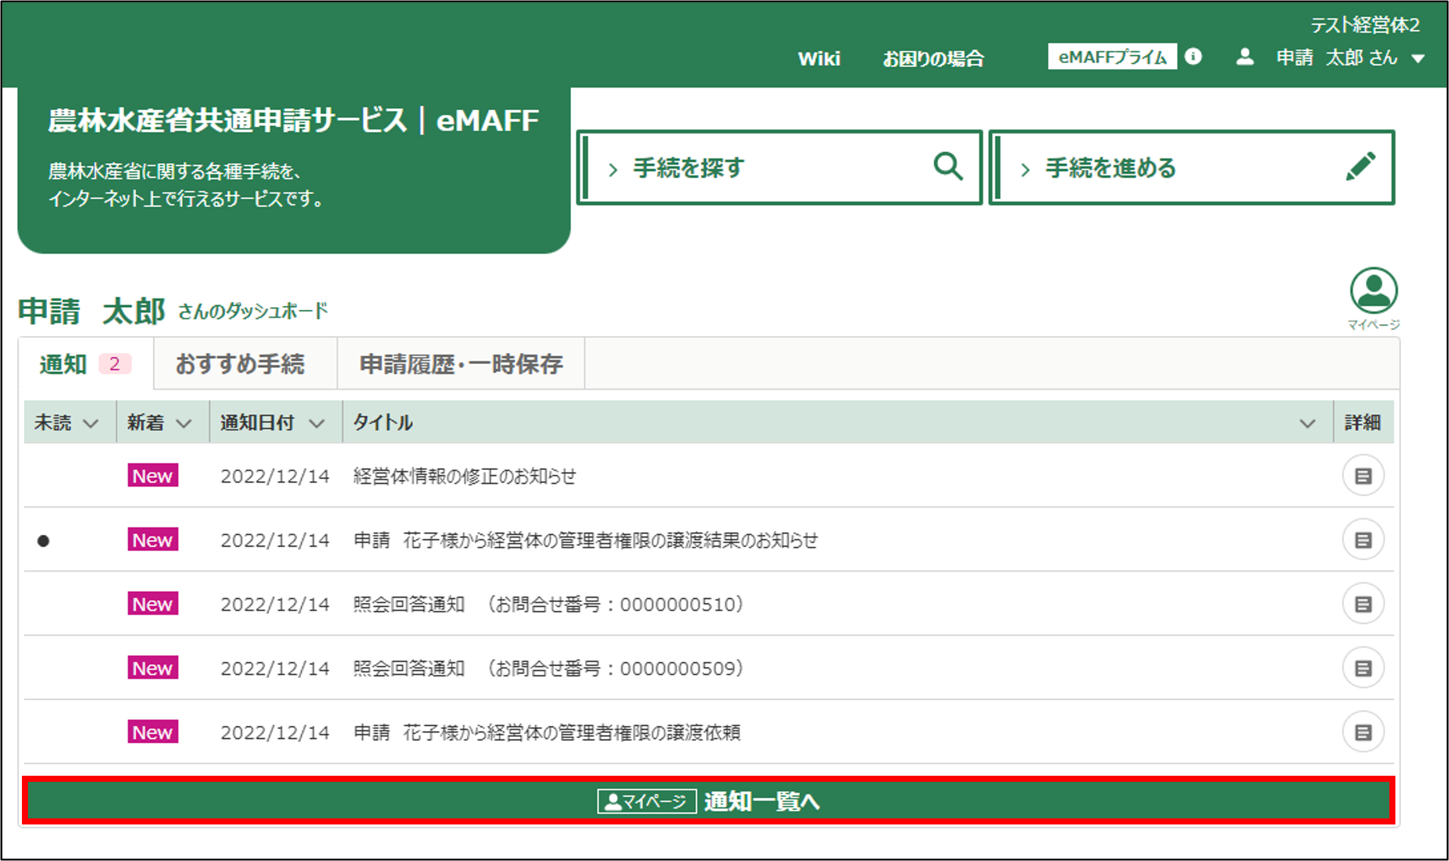
Task: Open the Wiki link in the header
Action: point(819,58)
